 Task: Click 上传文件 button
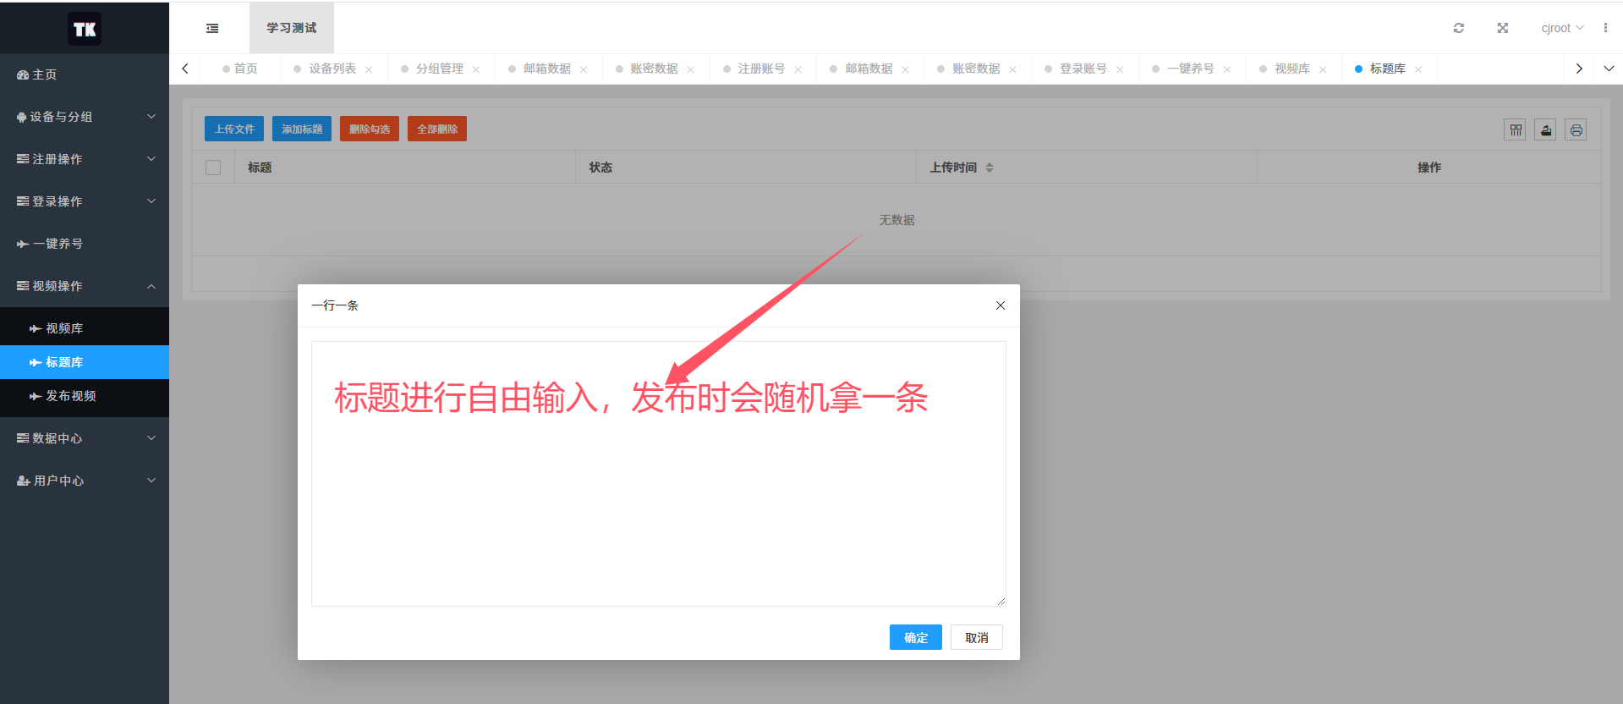tap(234, 129)
